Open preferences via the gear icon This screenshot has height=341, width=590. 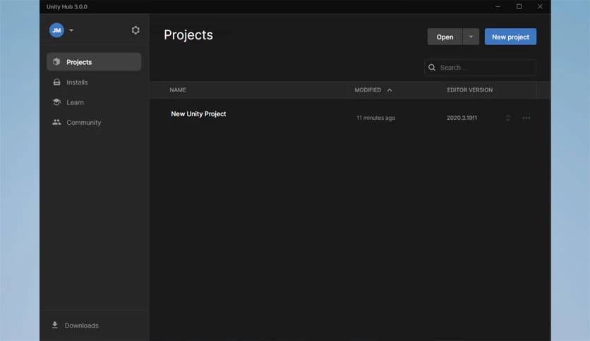click(x=136, y=30)
